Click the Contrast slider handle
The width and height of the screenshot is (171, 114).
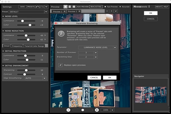pos(25,74)
